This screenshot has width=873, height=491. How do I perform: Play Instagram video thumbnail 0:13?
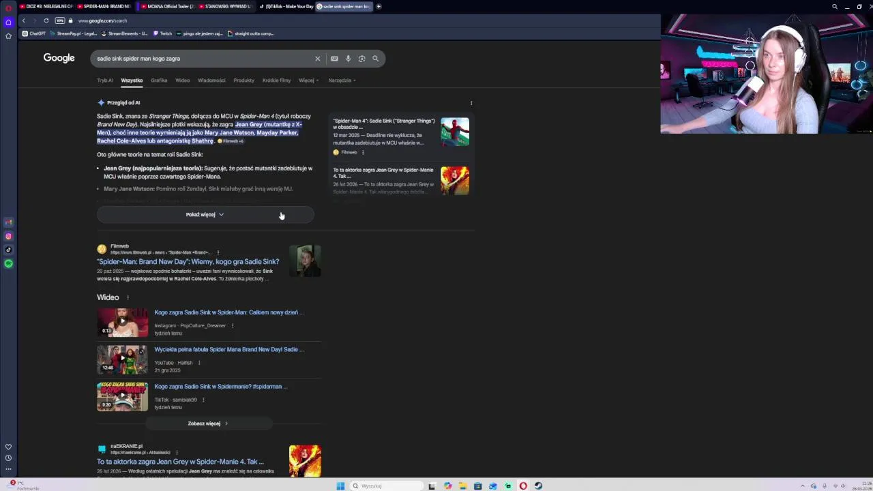tap(122, 323)
